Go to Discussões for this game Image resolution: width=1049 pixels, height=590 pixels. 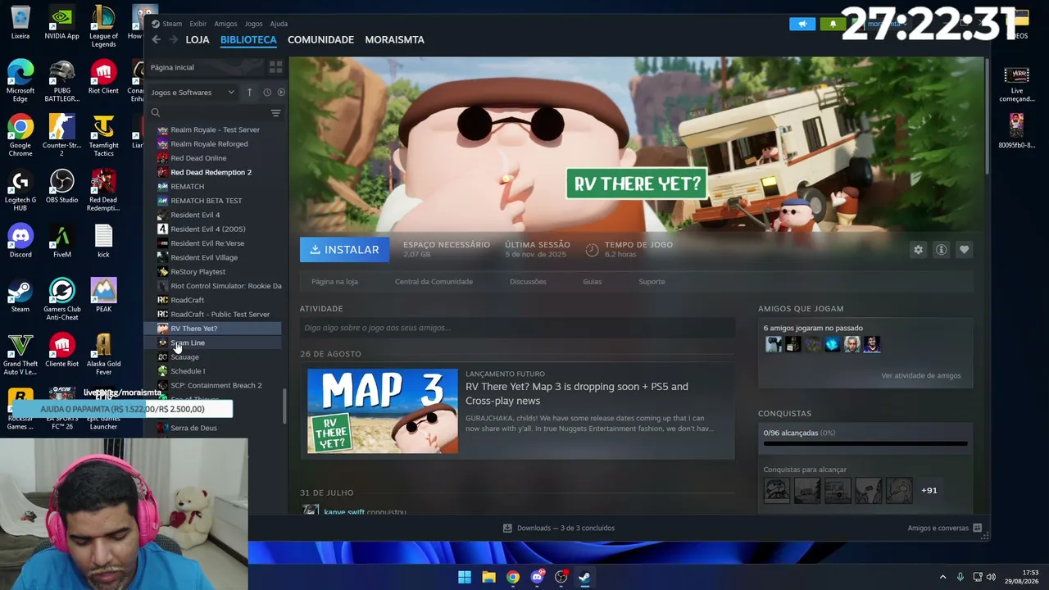528,282
